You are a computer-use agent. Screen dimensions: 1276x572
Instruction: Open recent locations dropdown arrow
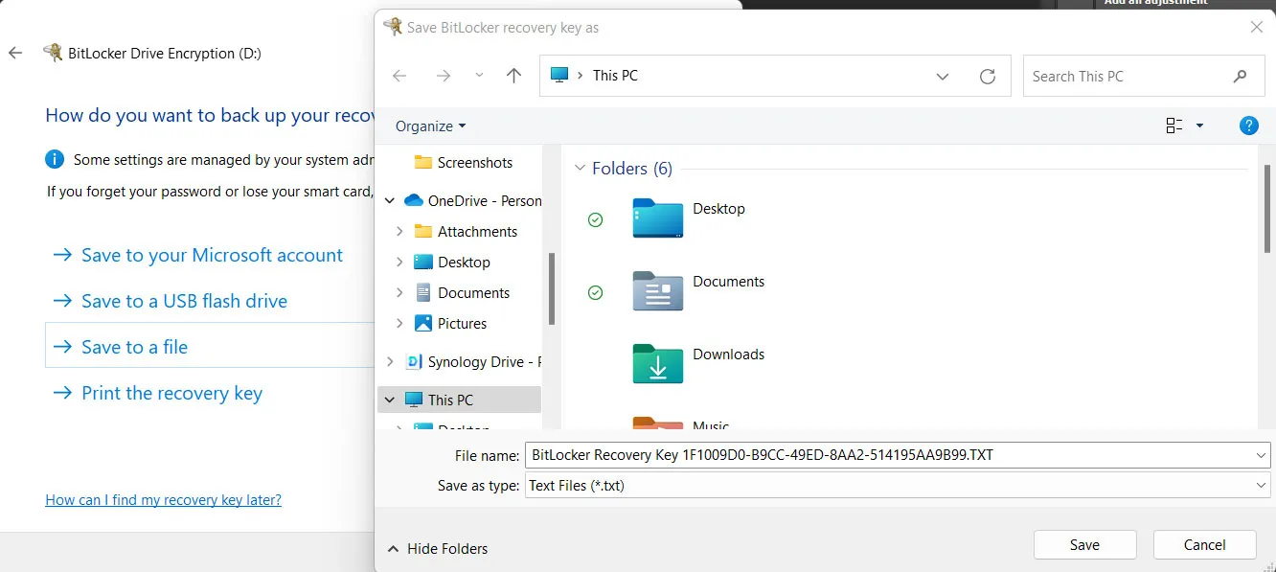coord(479,76)
